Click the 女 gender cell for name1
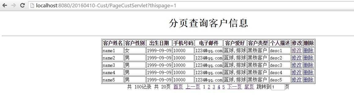Image resolution: width=354 pixels, height=111 pixels. click(x=135, y=50)
